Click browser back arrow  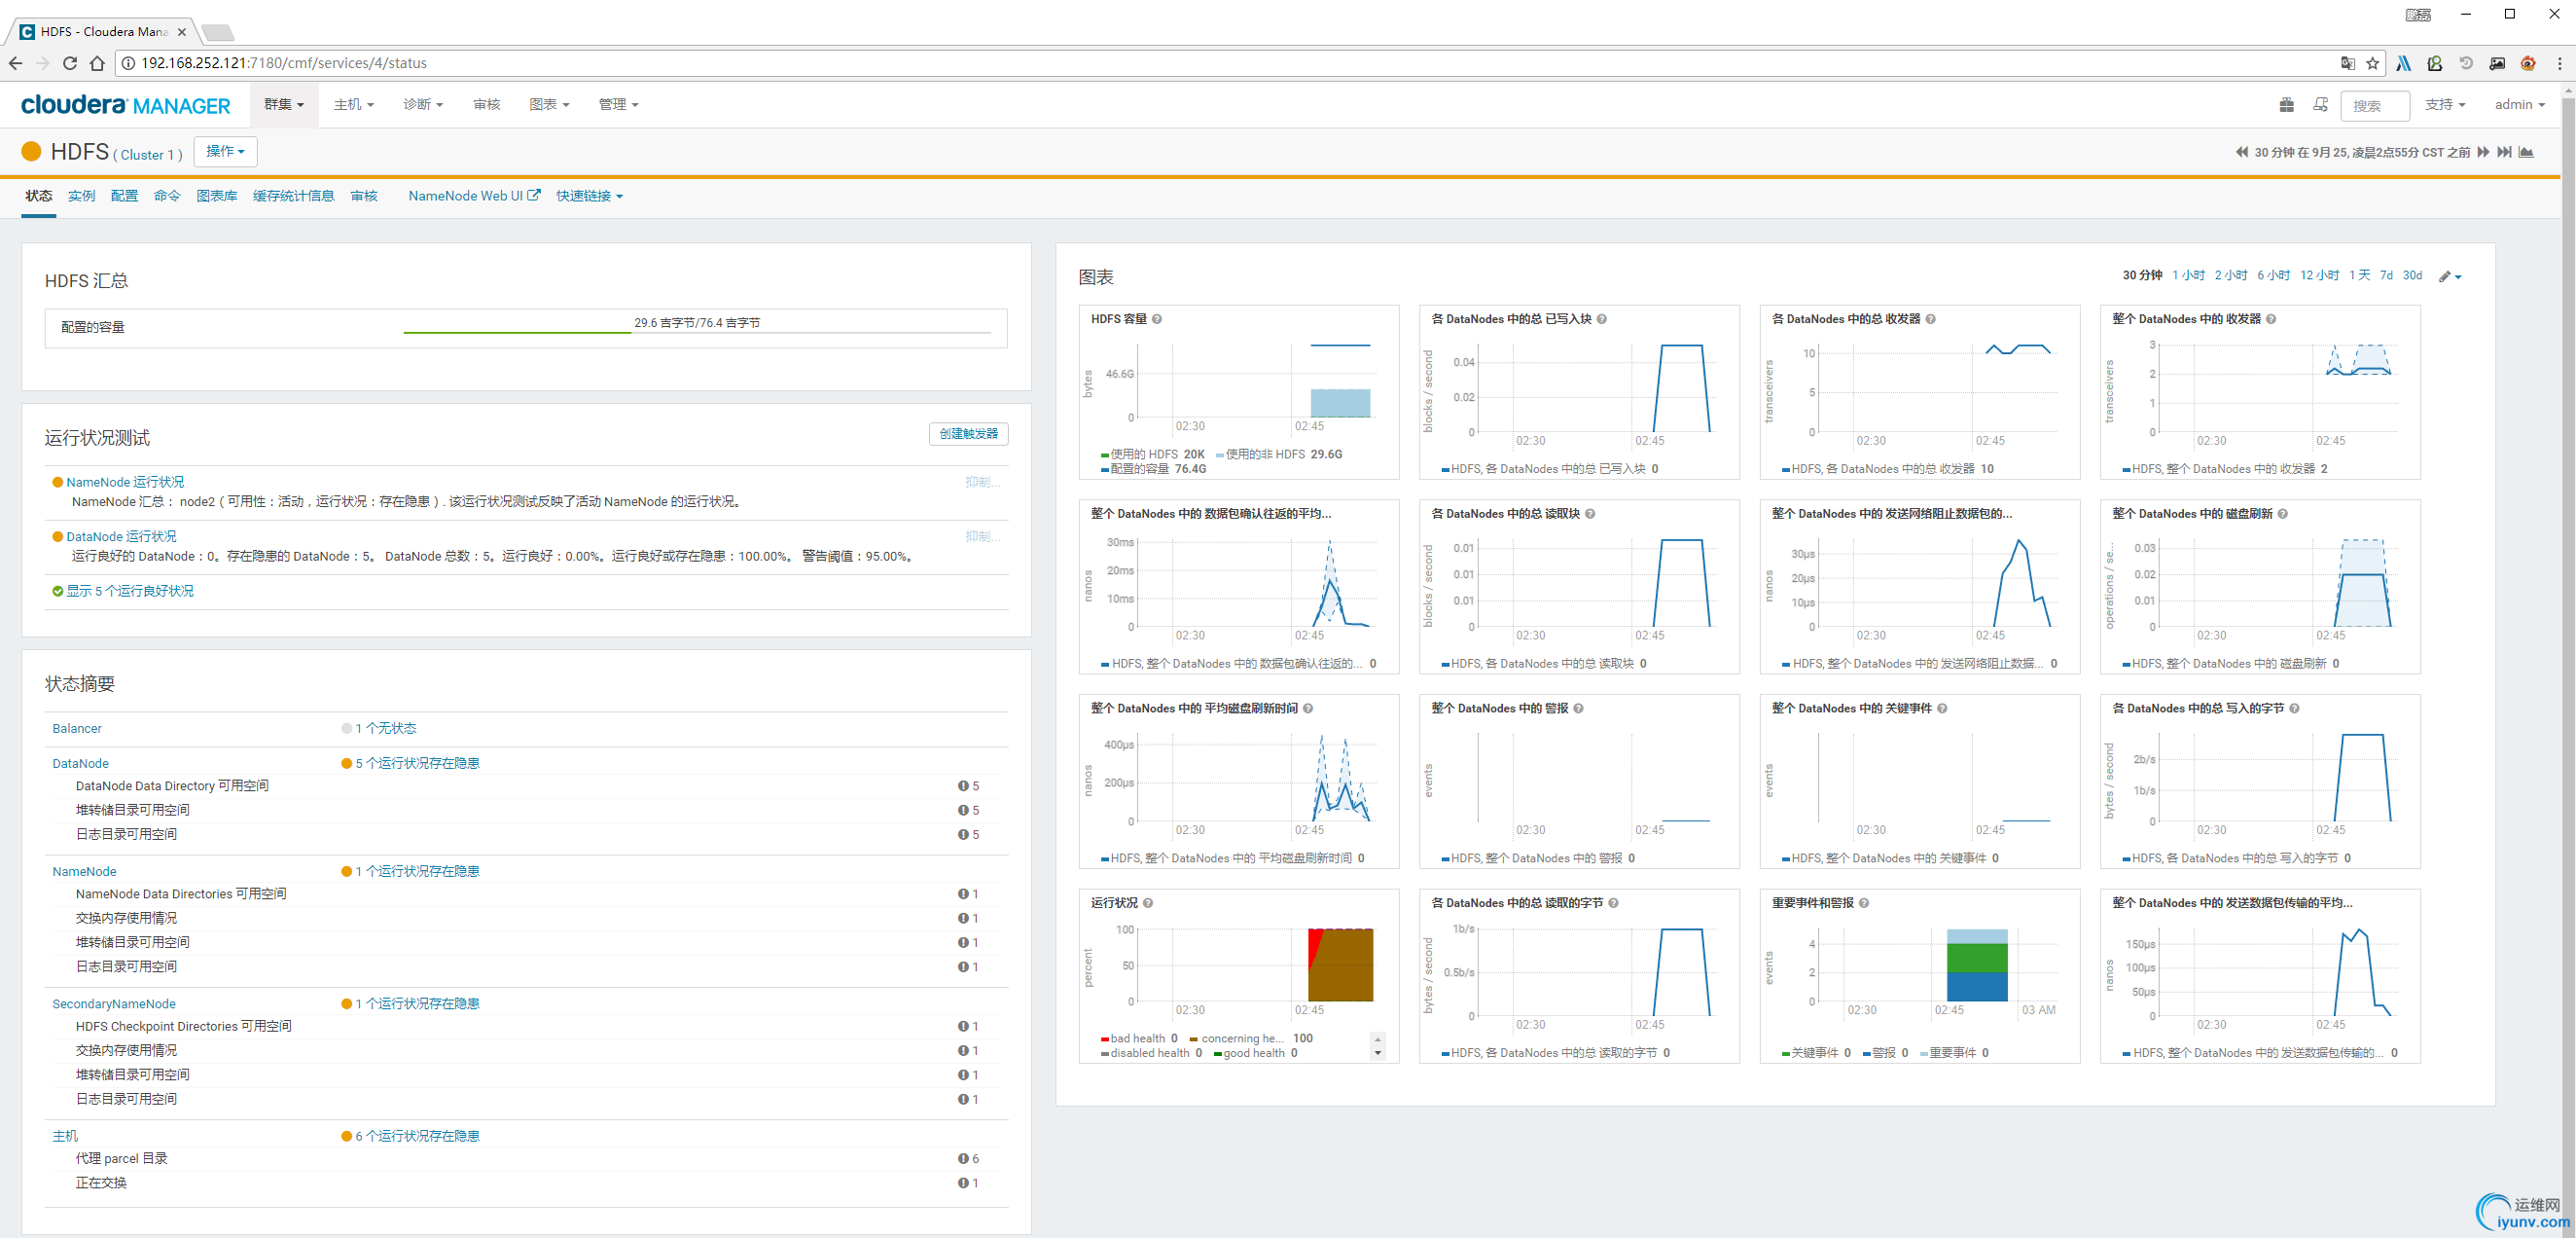(15, 63)
